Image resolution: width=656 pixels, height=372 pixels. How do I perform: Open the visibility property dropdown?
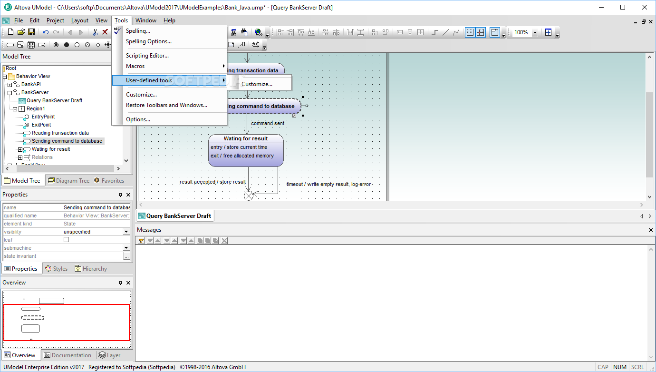click(126, 232)
